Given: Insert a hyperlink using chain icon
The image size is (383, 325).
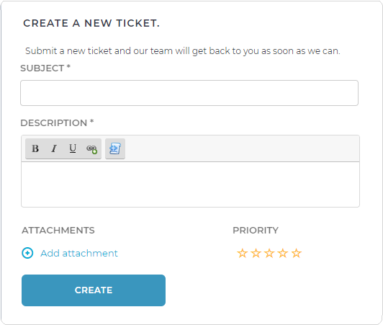Looking at the screenshot, I should click(91, 148).
